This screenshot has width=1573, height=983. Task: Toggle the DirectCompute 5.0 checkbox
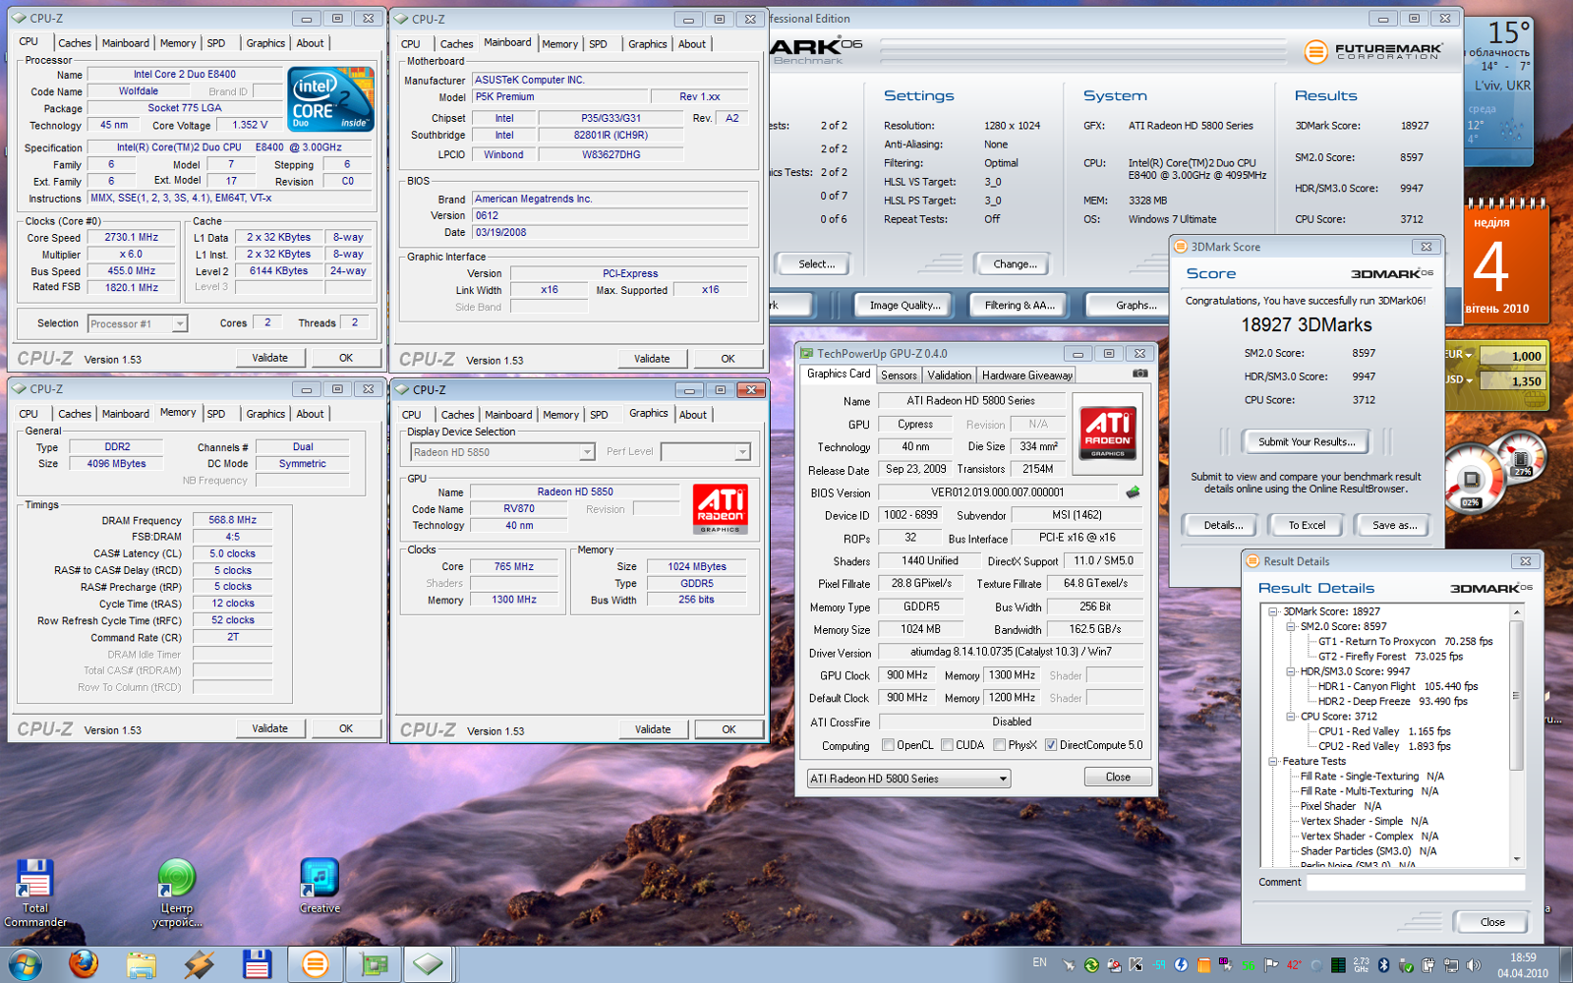pyautogui.click(x=1051, y=745)
